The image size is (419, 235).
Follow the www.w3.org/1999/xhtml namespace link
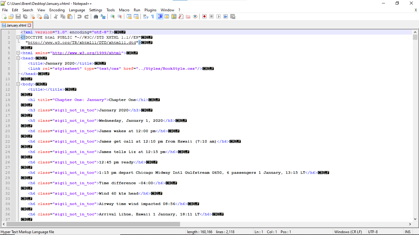point(87,53)
